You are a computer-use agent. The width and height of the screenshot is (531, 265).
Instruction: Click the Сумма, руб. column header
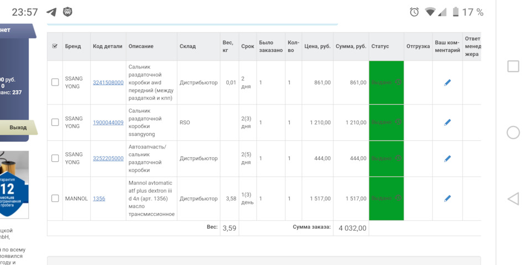351,46
